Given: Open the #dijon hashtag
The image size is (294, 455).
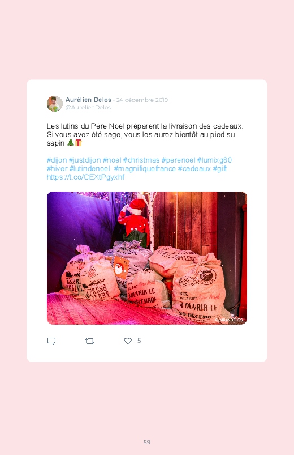Looking at the screenshot, I should 57,160.
